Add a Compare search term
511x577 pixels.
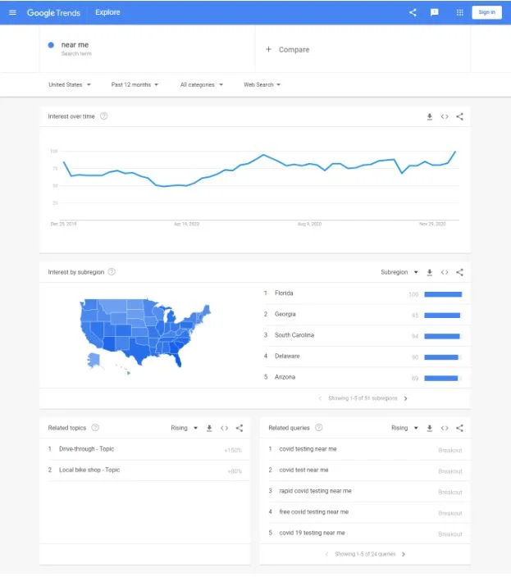tap(288, 49)
